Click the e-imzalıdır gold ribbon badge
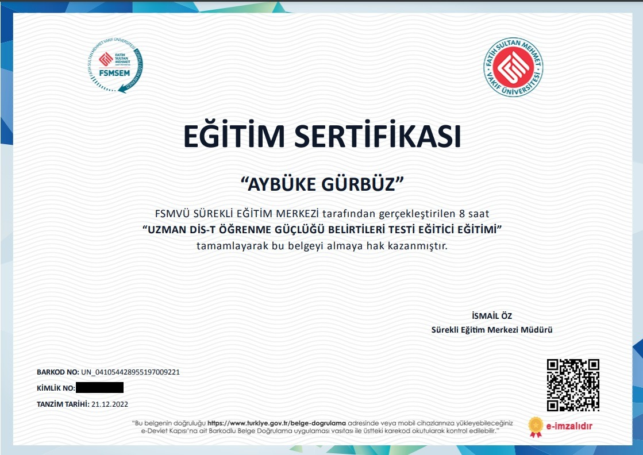The height and width of the screenshot is (455, 643). (x=536, y=427)
